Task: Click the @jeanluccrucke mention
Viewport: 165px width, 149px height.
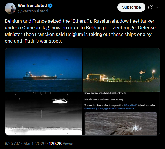Action: [x=146, y=105]
